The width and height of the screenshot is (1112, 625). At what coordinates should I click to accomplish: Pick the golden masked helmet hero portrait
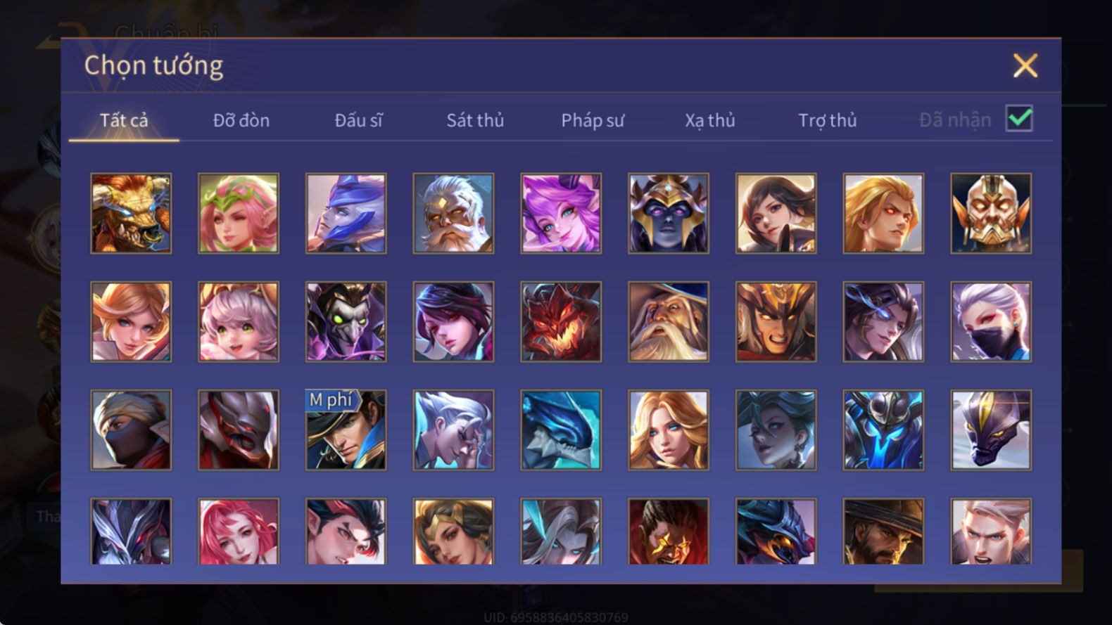pos(990,214)
